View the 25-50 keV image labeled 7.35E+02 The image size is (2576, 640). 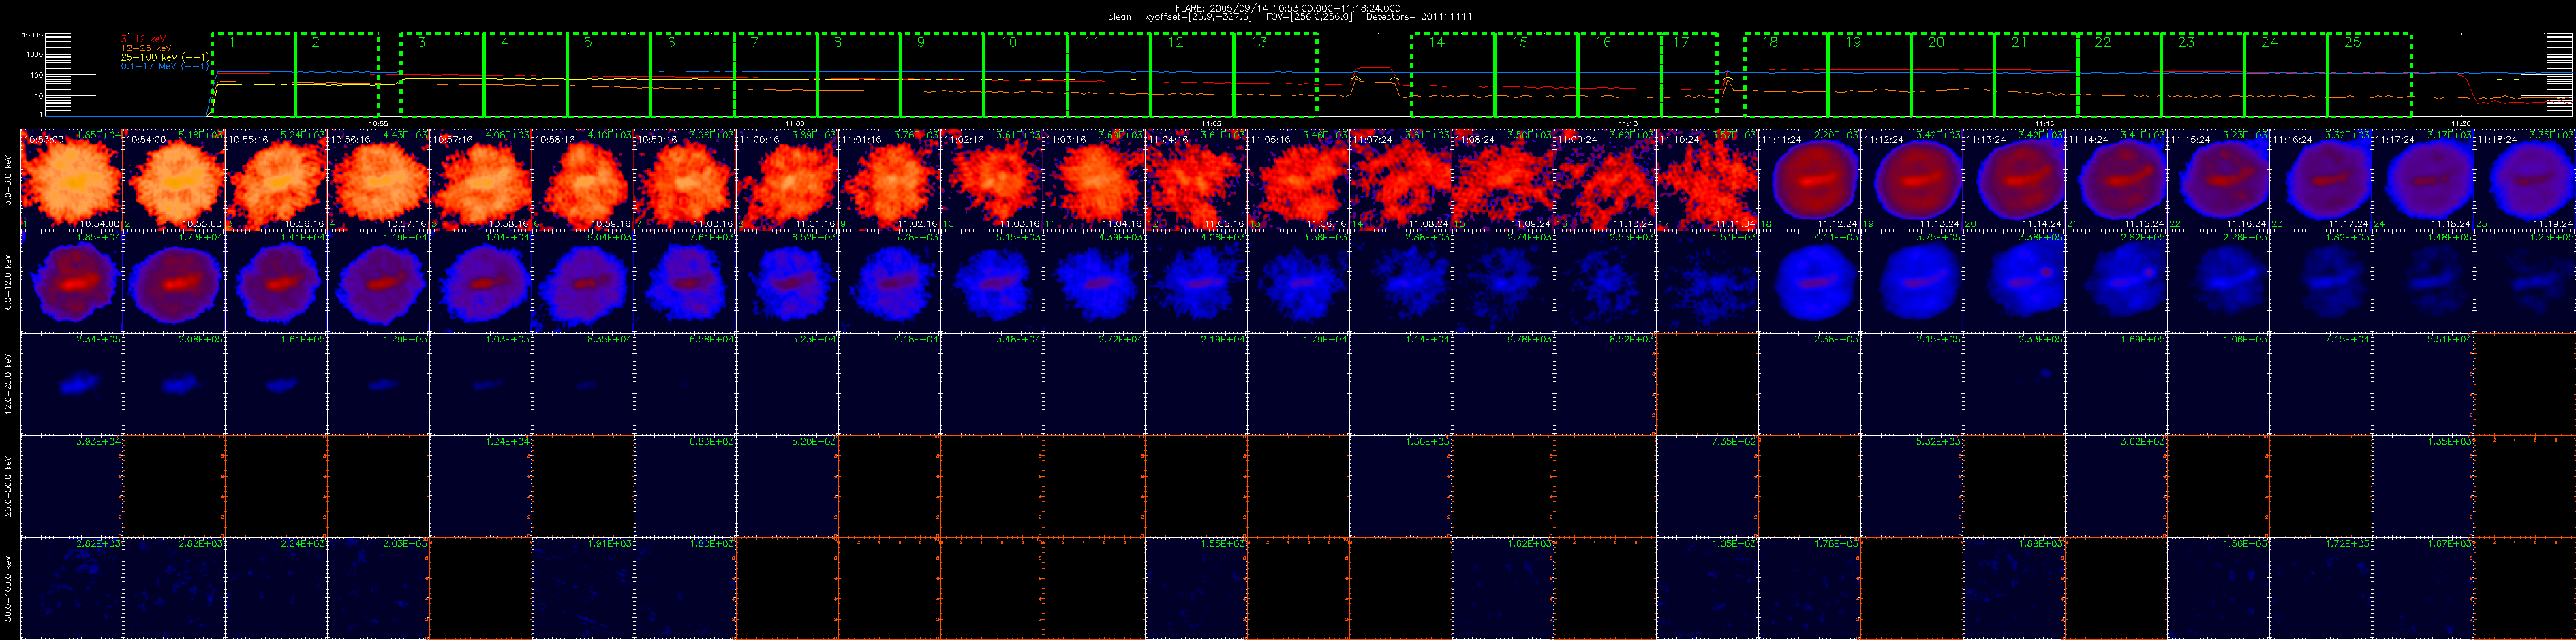[x=1707, y=485]
